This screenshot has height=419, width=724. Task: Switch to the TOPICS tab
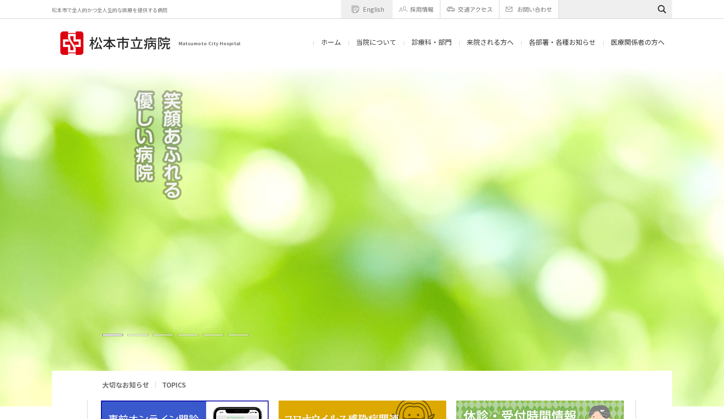click(174, 385)
